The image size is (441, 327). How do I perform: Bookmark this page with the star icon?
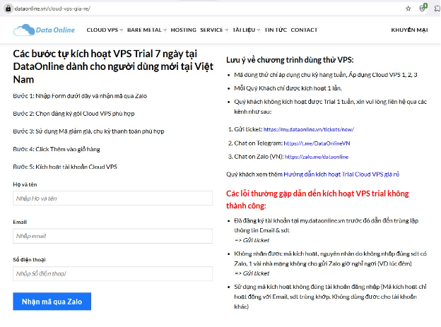click(x=408, y=8)
